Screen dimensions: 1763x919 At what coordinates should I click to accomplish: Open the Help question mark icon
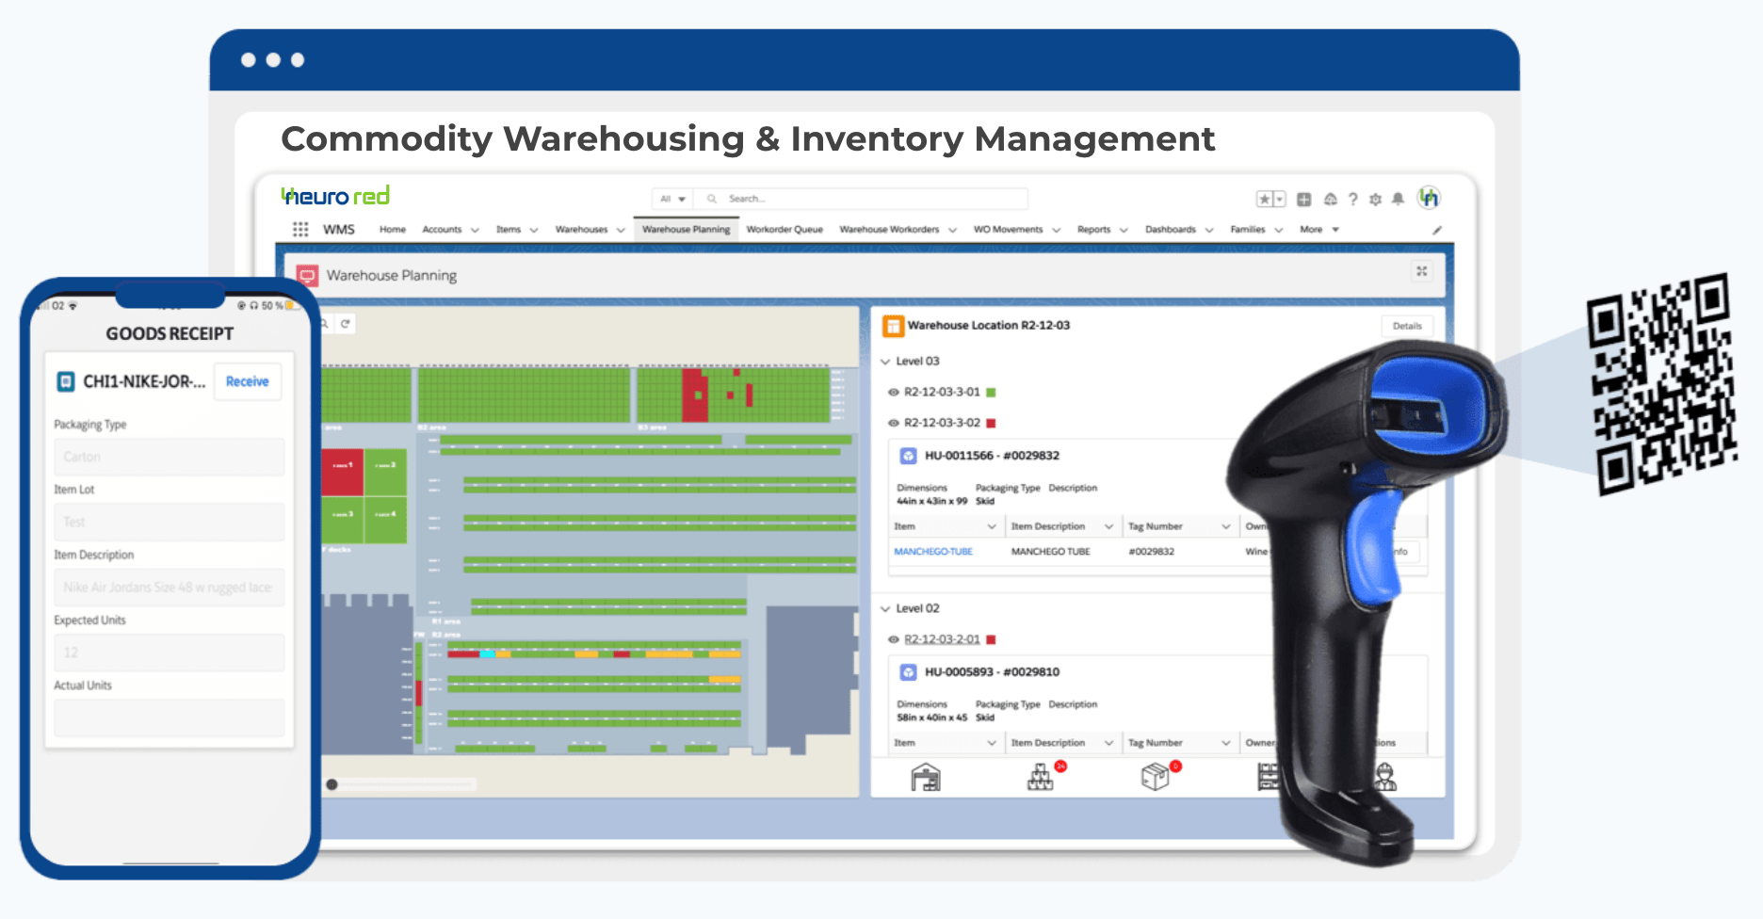tap(1353, 199)
